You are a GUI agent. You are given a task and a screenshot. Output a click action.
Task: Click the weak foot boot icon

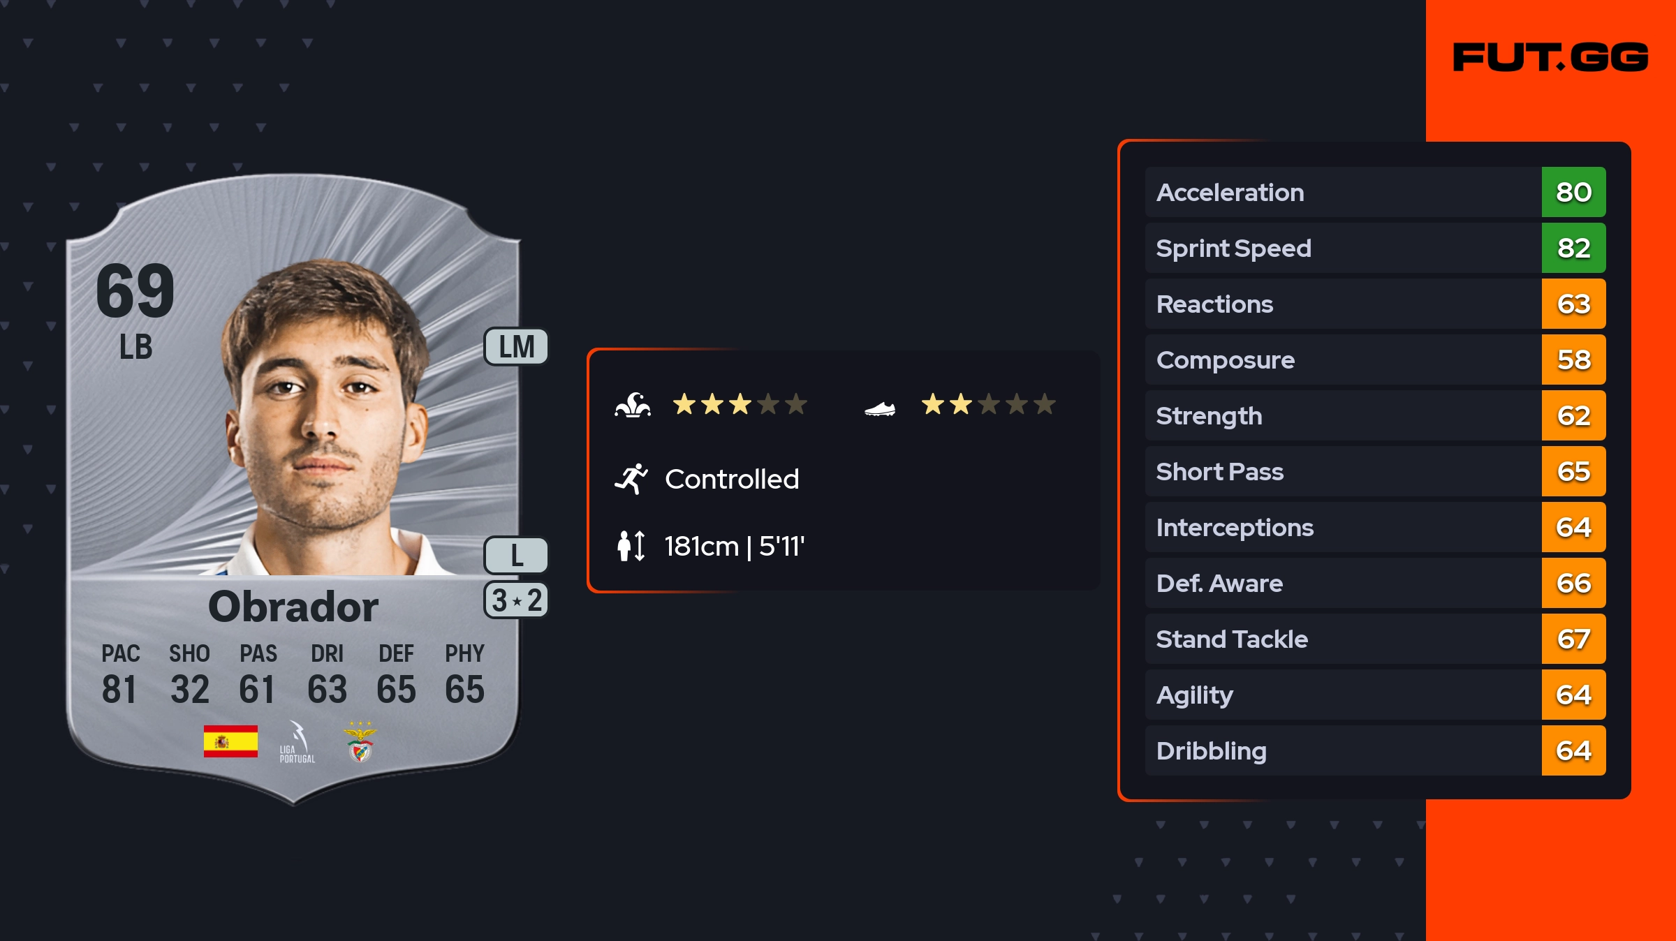(879, 408)
